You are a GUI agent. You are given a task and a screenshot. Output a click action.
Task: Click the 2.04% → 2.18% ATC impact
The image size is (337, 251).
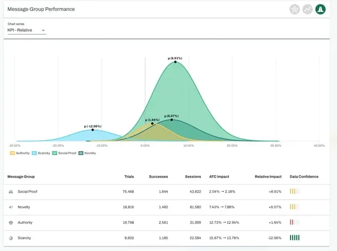222,192
